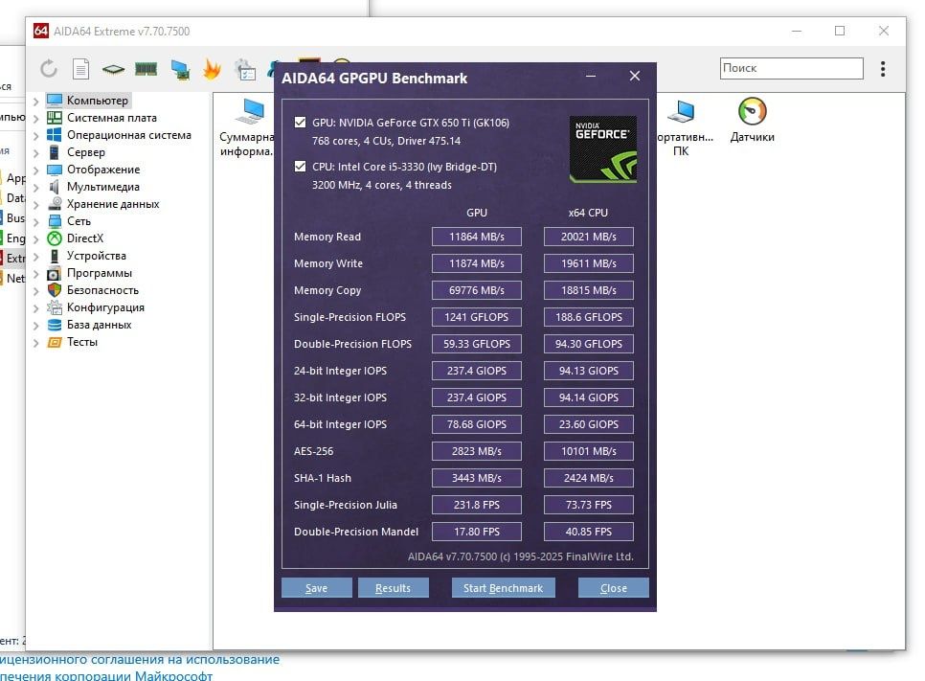Click the motherboard icon beside Системная плата

(x=55, y=118)
